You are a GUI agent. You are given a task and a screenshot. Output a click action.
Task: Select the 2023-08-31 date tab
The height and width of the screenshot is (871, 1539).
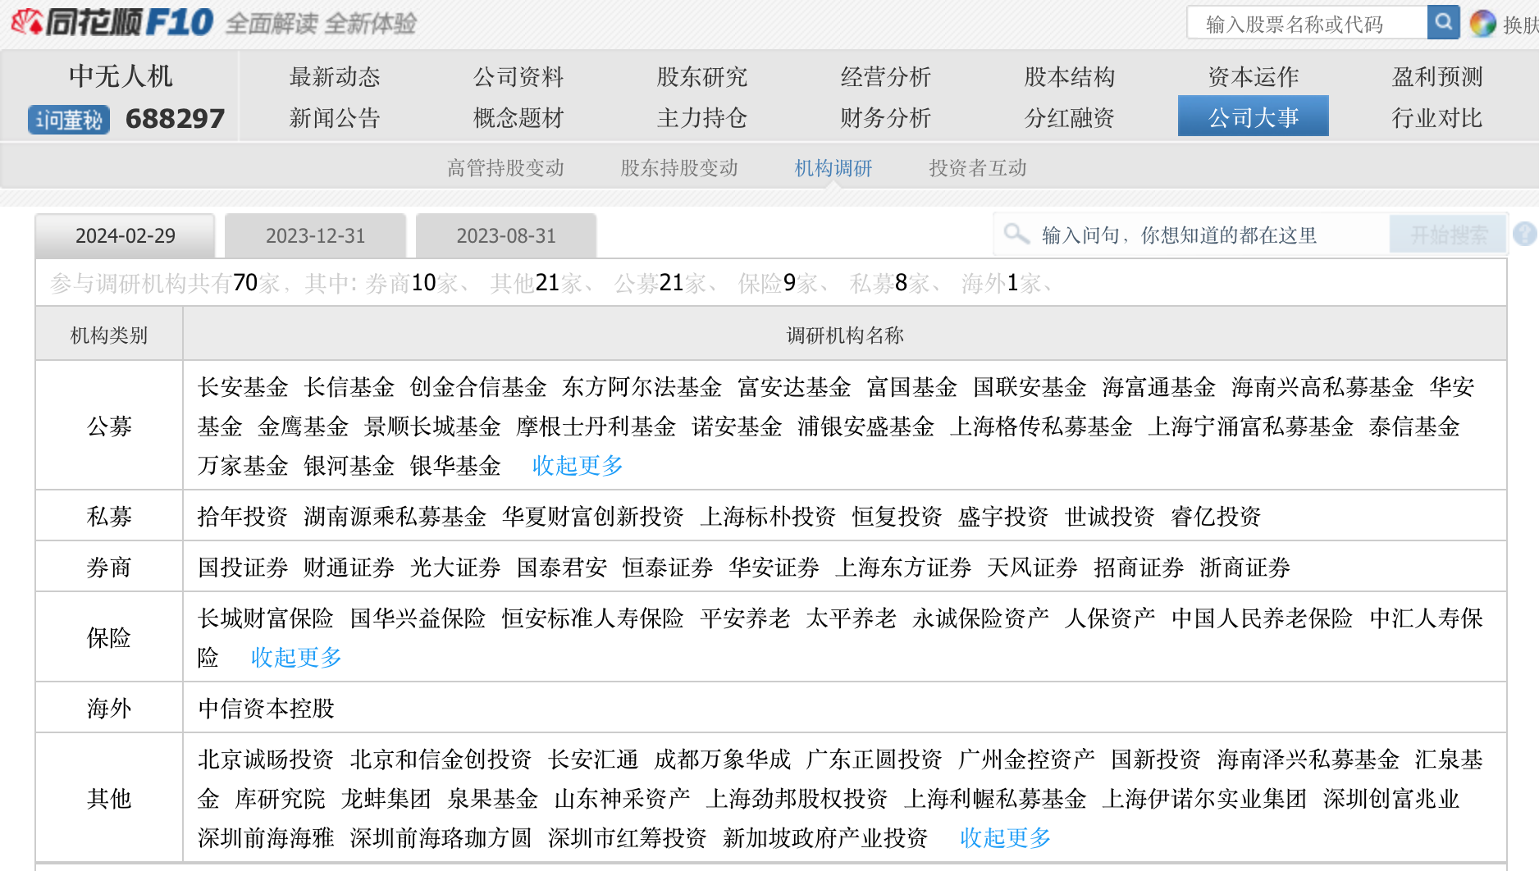click(506, 236)
